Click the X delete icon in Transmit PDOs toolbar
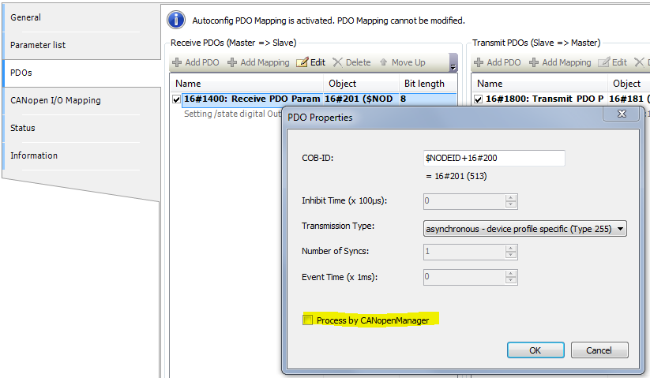 [639, 62]
